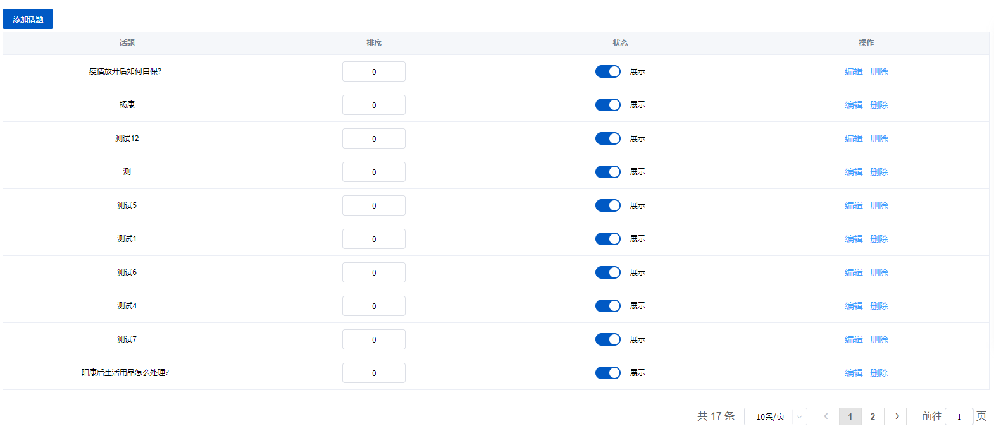Click the previous page arrow
The image size is (994, 431).
(827, 416)
